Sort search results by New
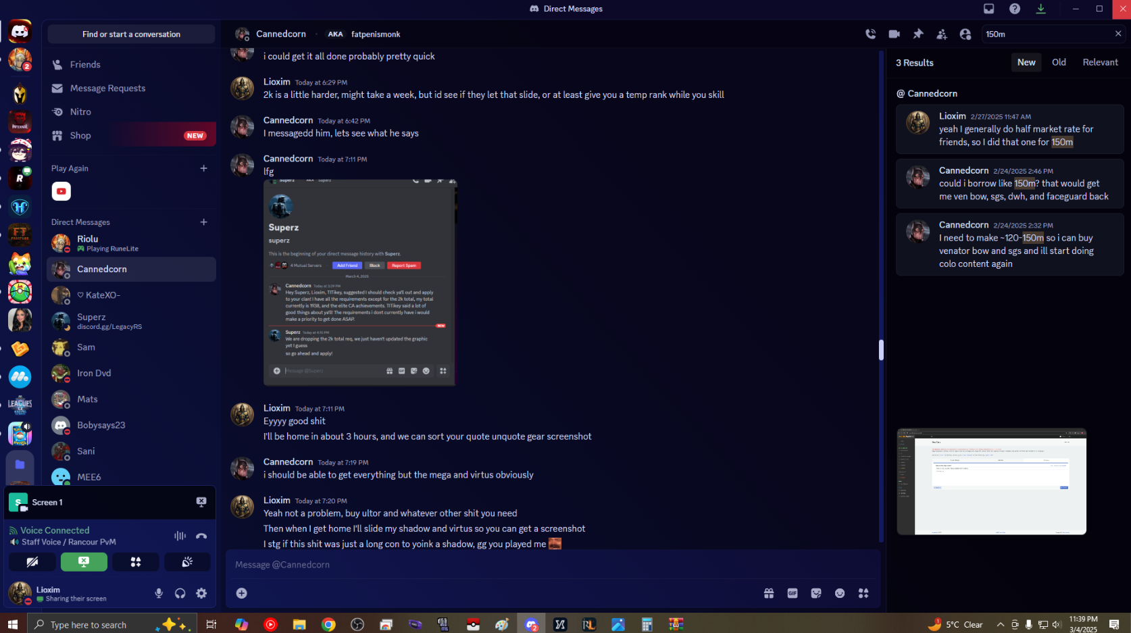The width and height of the screenshot is (1131, 633). pos(1026,62)
